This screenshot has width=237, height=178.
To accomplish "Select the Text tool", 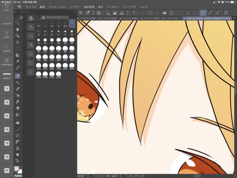I will 17,148.
